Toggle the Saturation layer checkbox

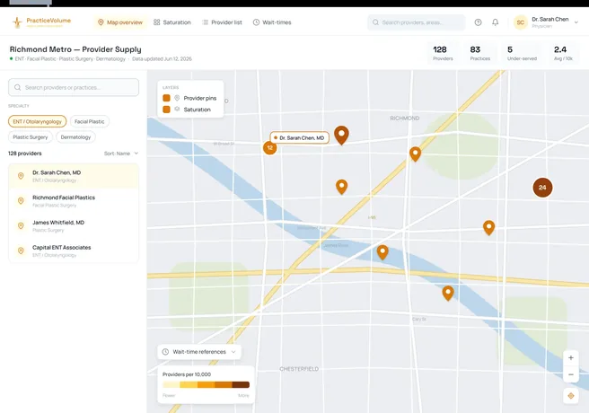click(x=166, y=110)
